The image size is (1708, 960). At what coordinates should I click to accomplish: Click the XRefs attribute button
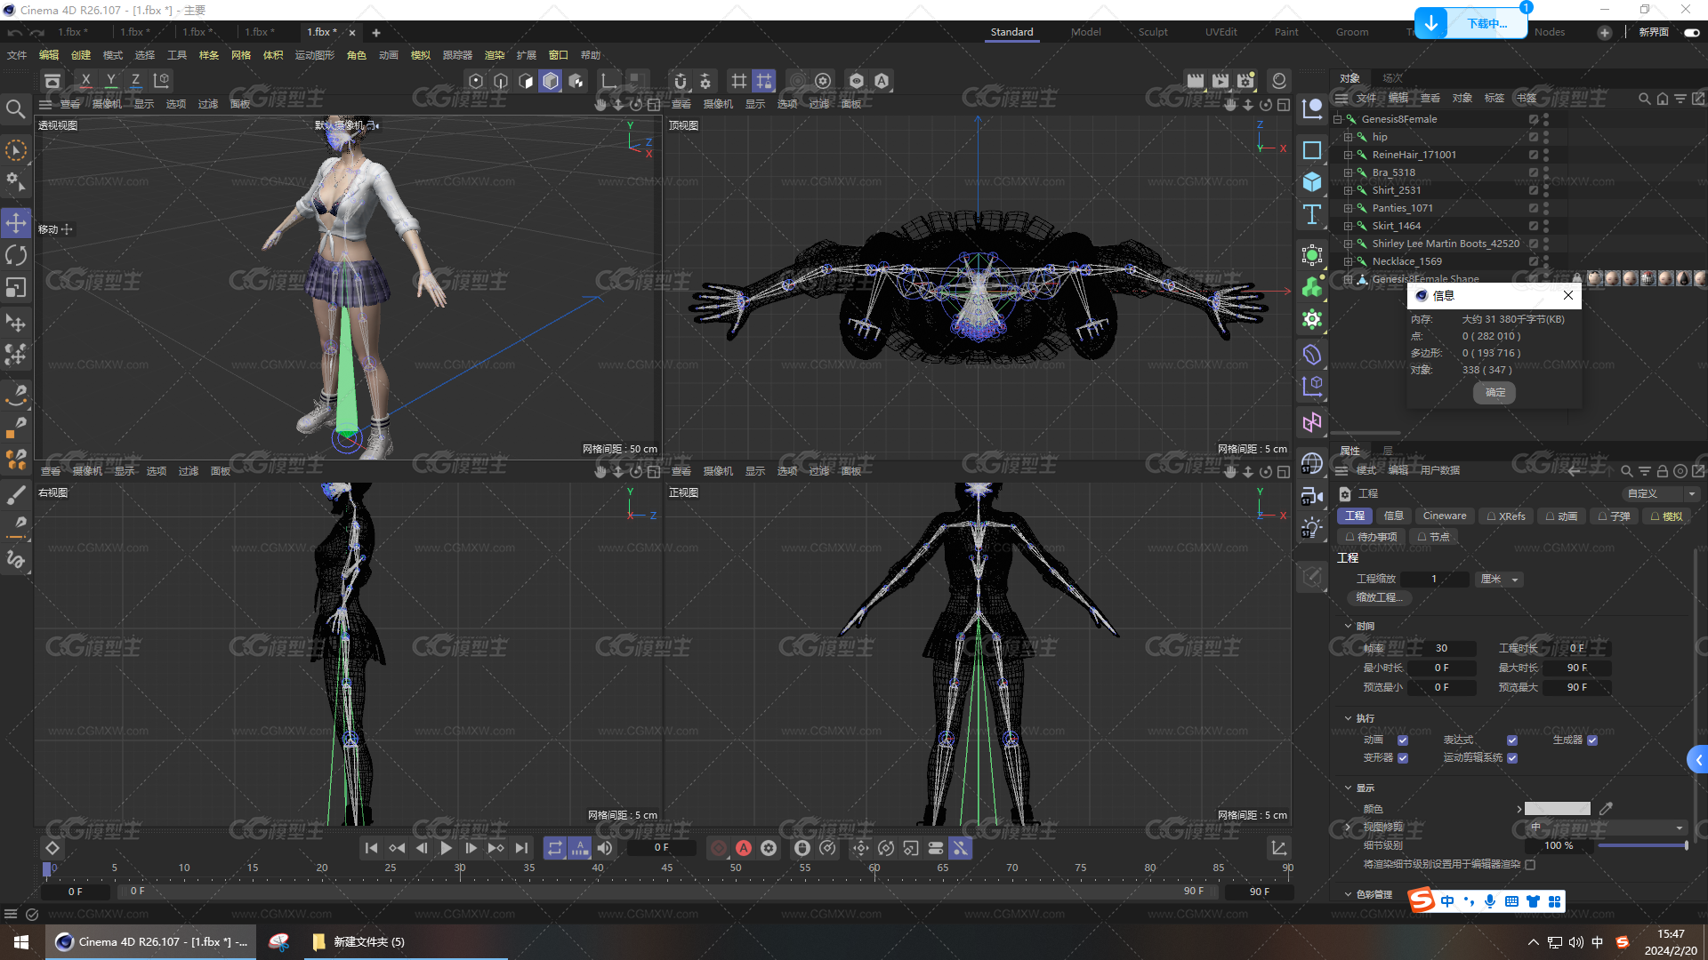1506,516
